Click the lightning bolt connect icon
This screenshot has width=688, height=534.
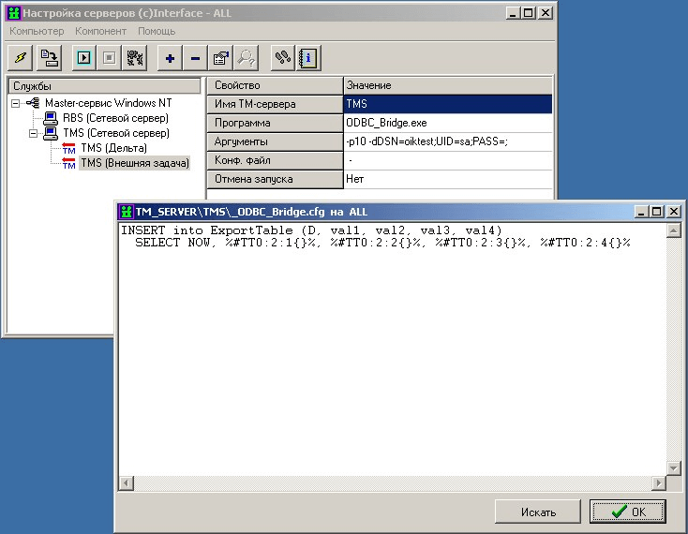click(x=21, y=58)
